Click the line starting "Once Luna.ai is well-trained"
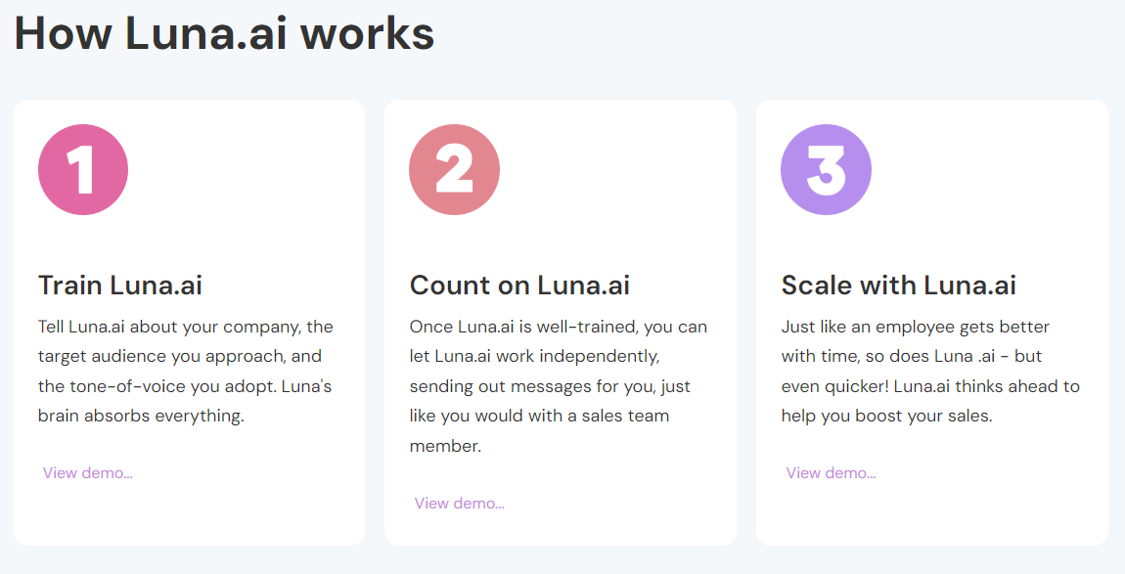Screen dimensions: 1125x574 tap(558, 327)
